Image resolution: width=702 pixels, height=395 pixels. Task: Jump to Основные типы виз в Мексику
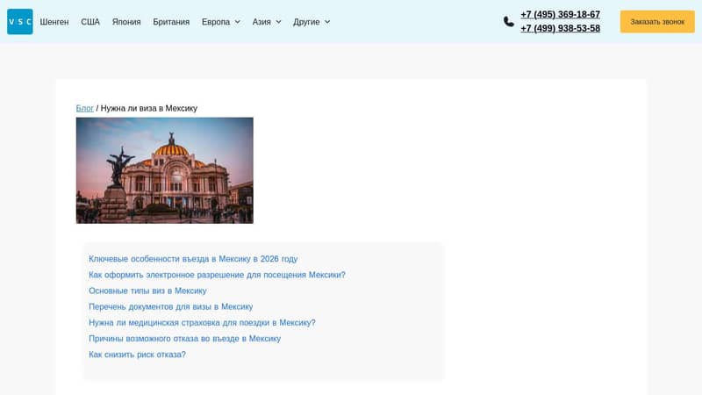click(147, 291)
